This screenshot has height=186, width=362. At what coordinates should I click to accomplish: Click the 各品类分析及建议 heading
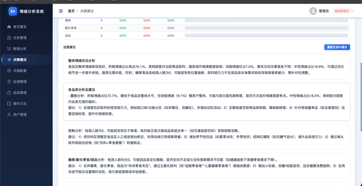81,89
